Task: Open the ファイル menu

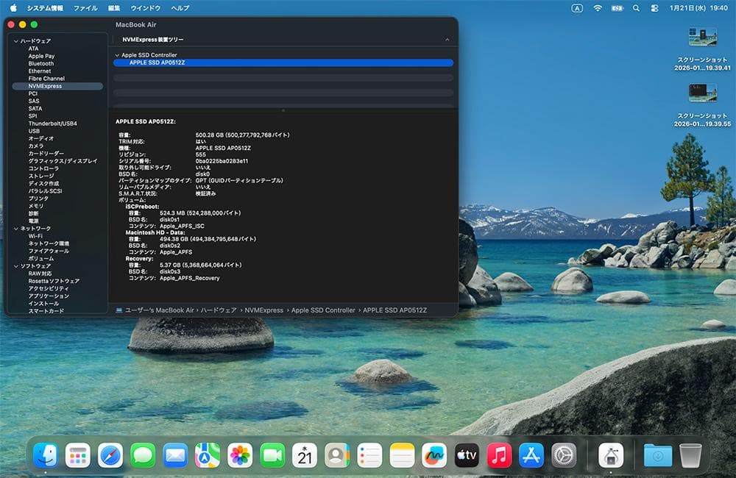Action: tap(85, 8)
